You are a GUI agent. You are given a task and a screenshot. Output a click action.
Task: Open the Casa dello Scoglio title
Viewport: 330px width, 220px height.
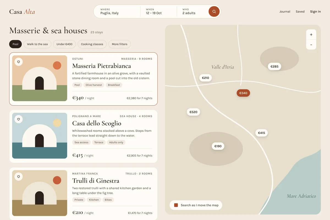(97, 123)
